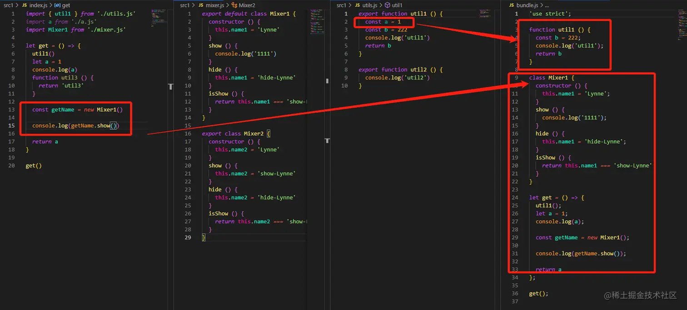This screenshot has width=687, height=310.
Task: Click the closing brace on line 29 of mixer.js
Action: coord(204,237)
